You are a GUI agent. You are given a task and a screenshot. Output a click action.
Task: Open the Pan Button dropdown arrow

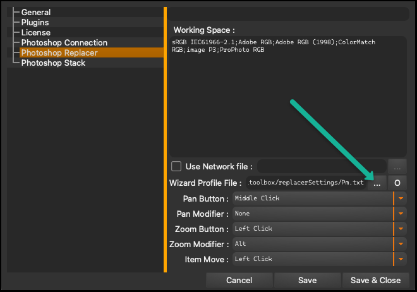[x=401, y=198]
